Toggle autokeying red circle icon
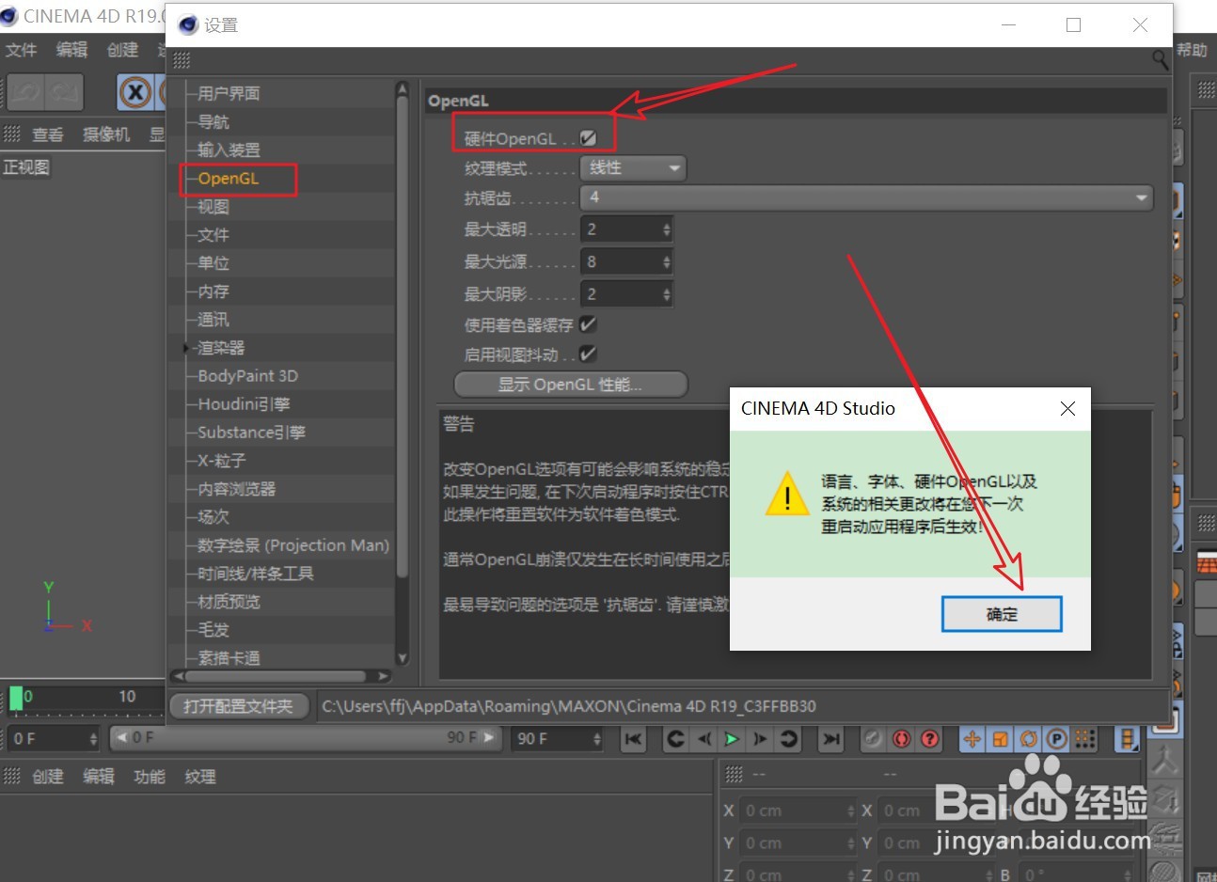This screenshot has width=1217, height=882. click(902, 739)
